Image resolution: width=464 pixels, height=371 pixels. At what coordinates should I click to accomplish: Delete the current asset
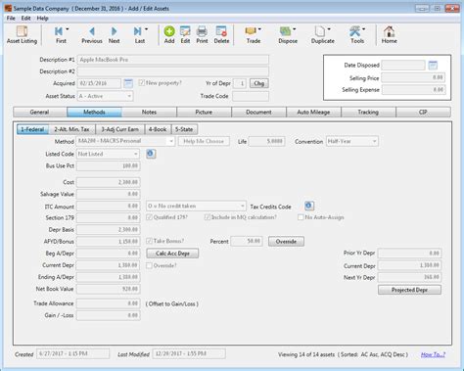221,35
